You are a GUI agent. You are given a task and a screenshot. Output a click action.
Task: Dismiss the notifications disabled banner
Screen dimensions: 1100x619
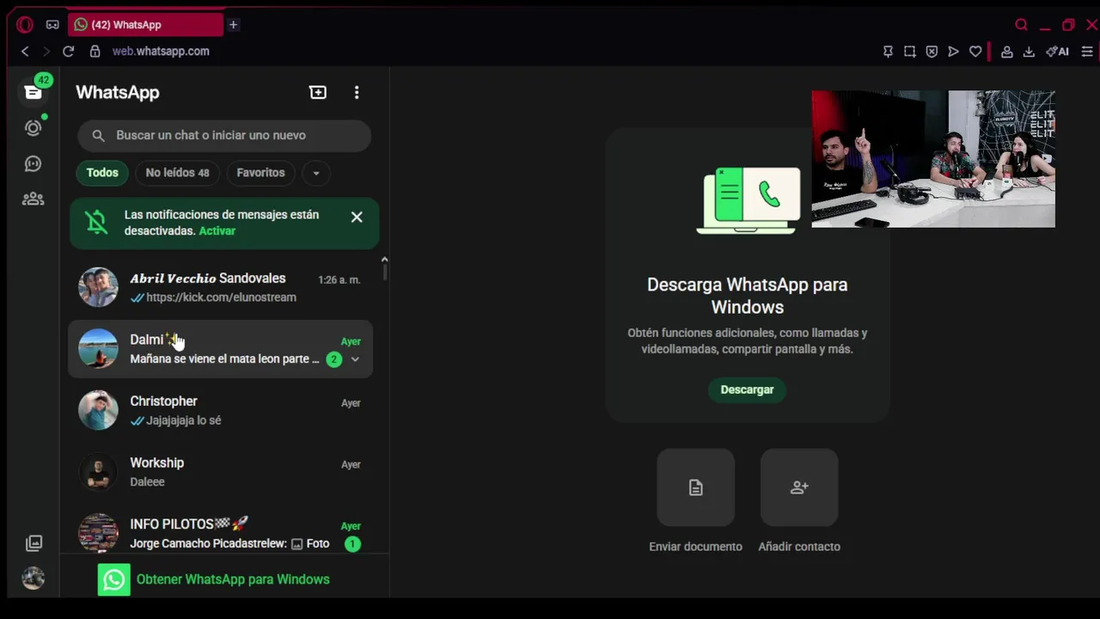357,218
